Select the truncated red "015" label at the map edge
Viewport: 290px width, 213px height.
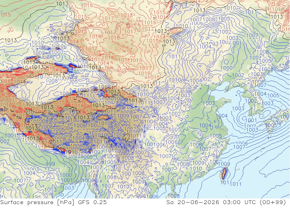[6, 15]
